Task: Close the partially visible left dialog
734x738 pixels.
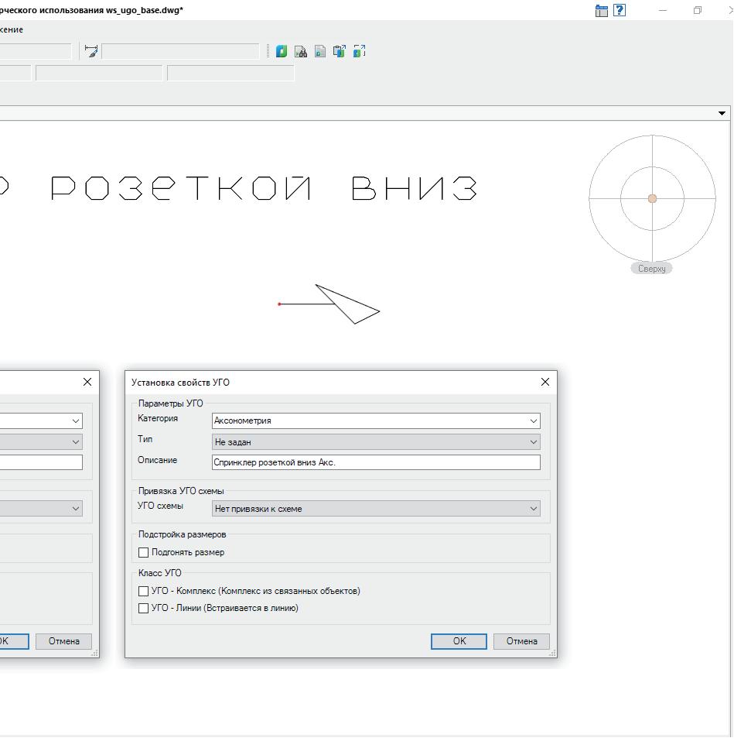Action: 87,382
